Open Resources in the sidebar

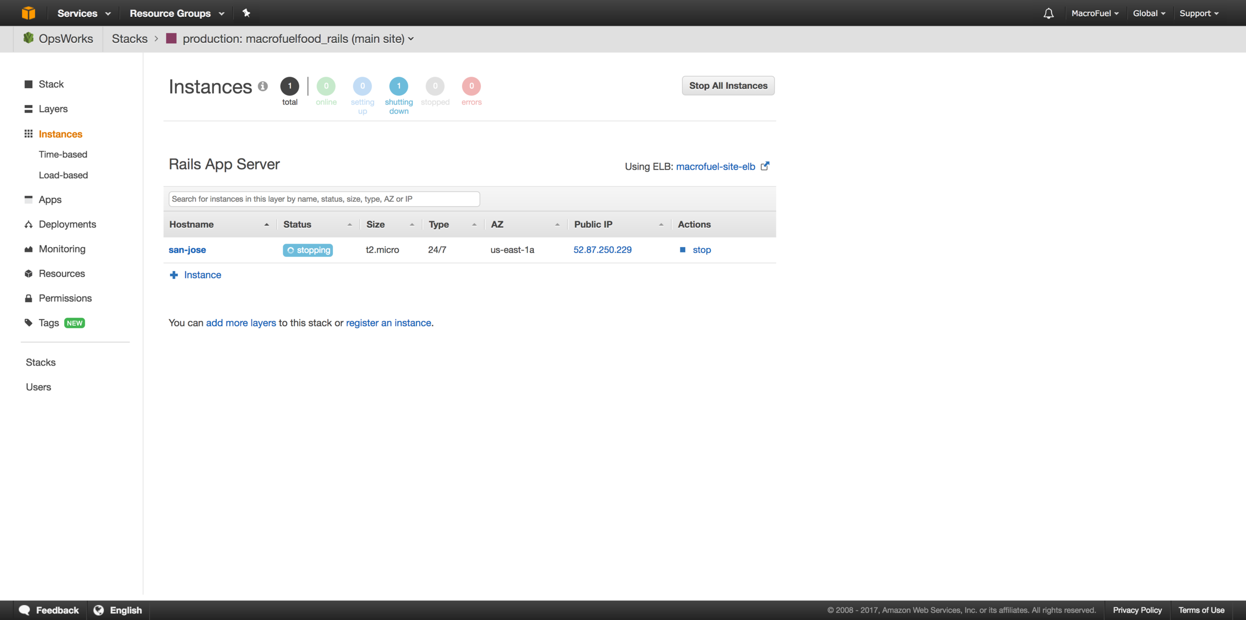pyautogui.click(x=62, y=273)
